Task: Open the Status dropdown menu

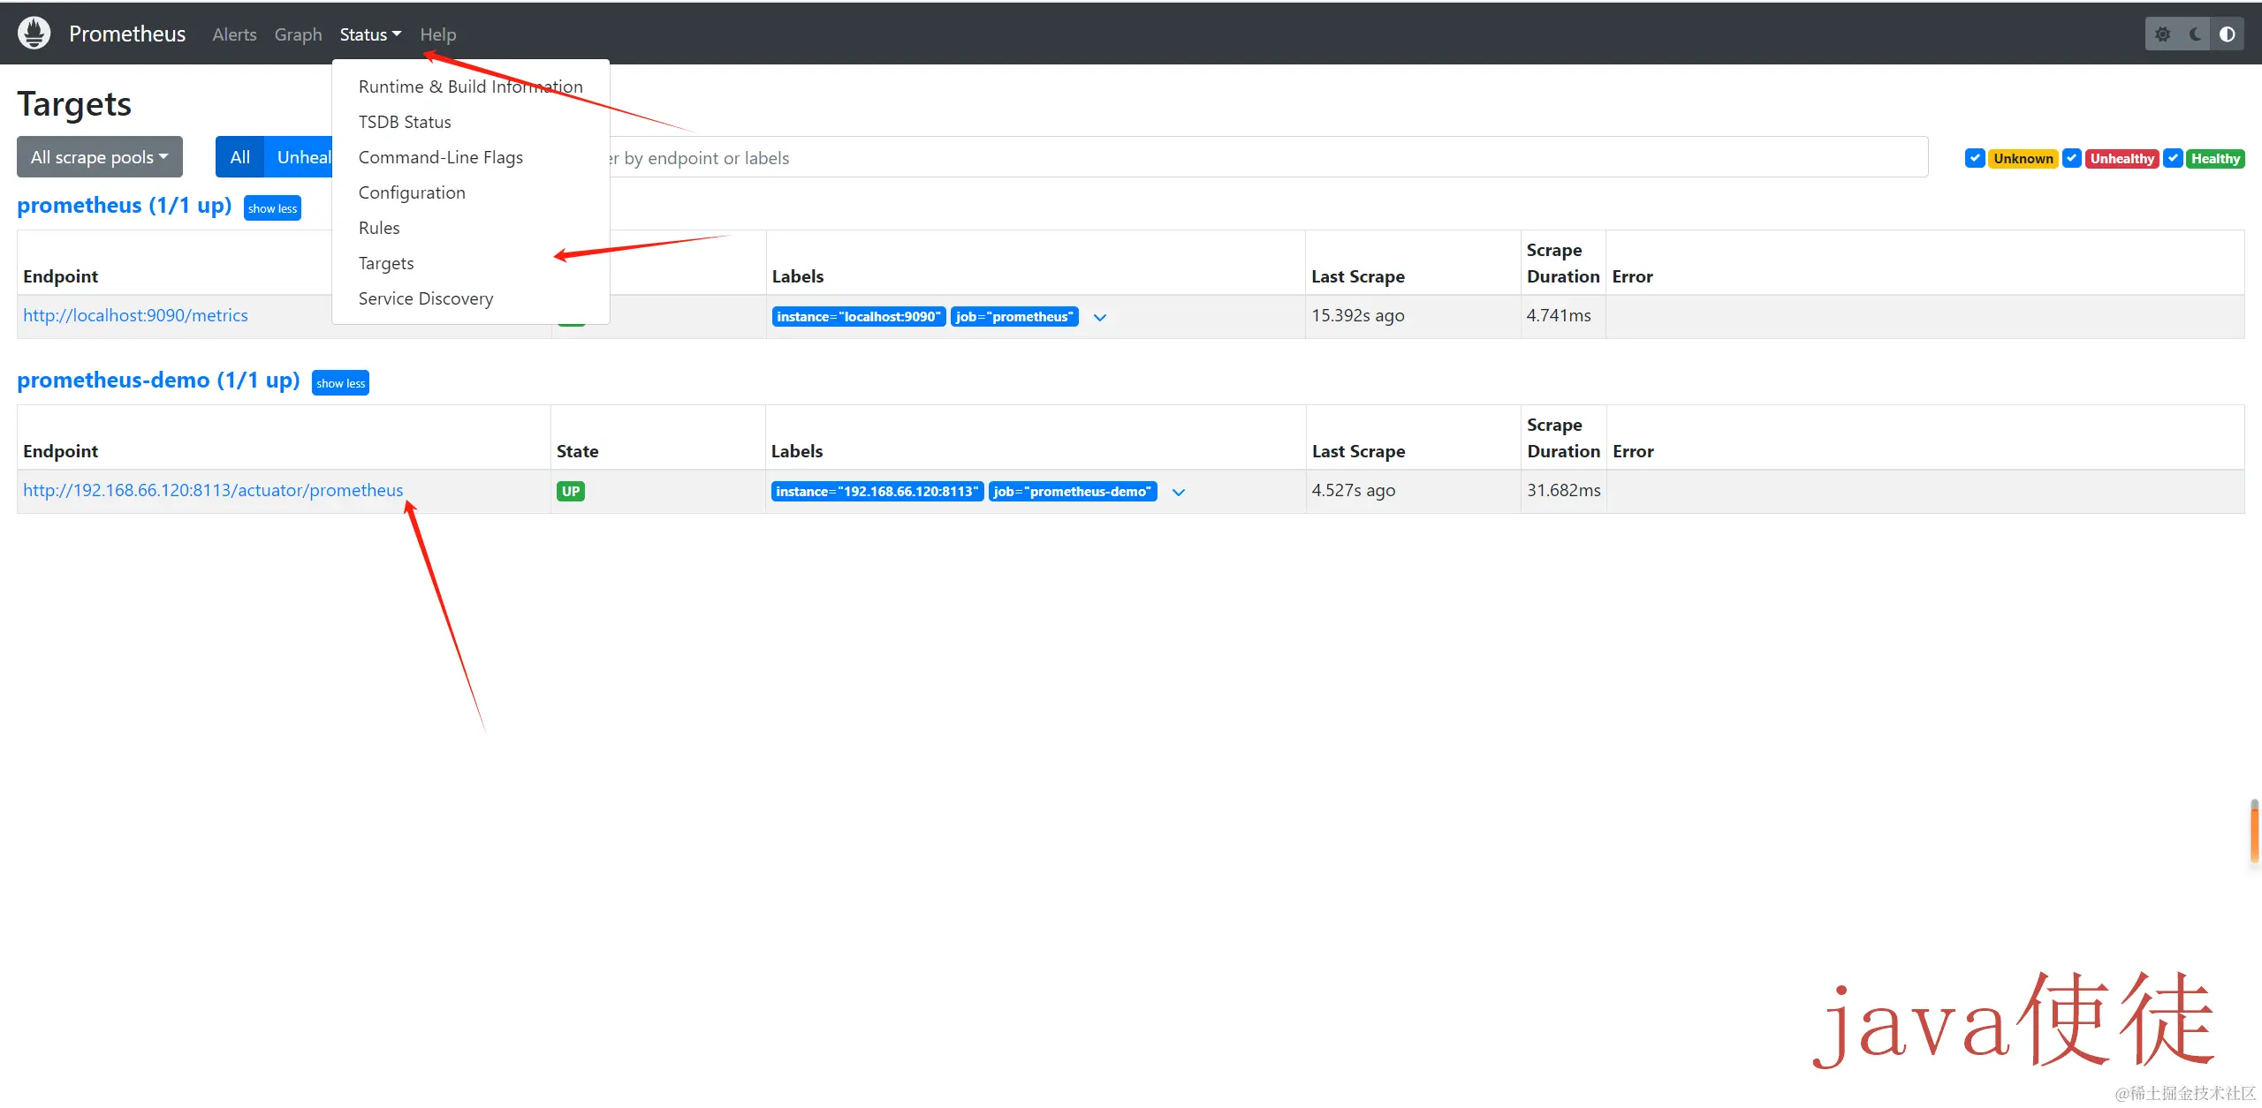Action: pos(370,34)
